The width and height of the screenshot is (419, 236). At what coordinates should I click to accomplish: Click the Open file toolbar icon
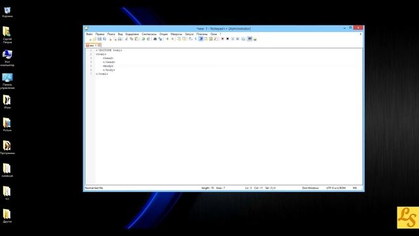coord(94,39)
